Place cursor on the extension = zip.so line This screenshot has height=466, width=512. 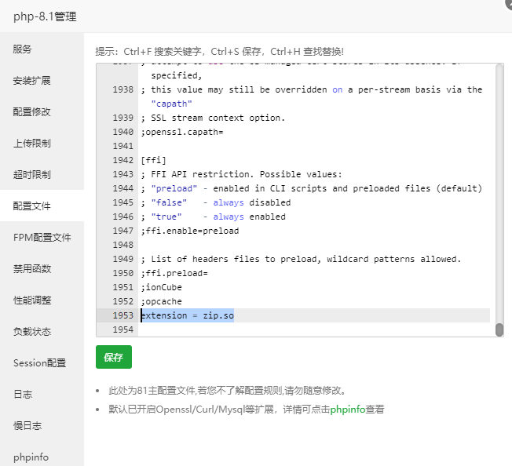188,315
